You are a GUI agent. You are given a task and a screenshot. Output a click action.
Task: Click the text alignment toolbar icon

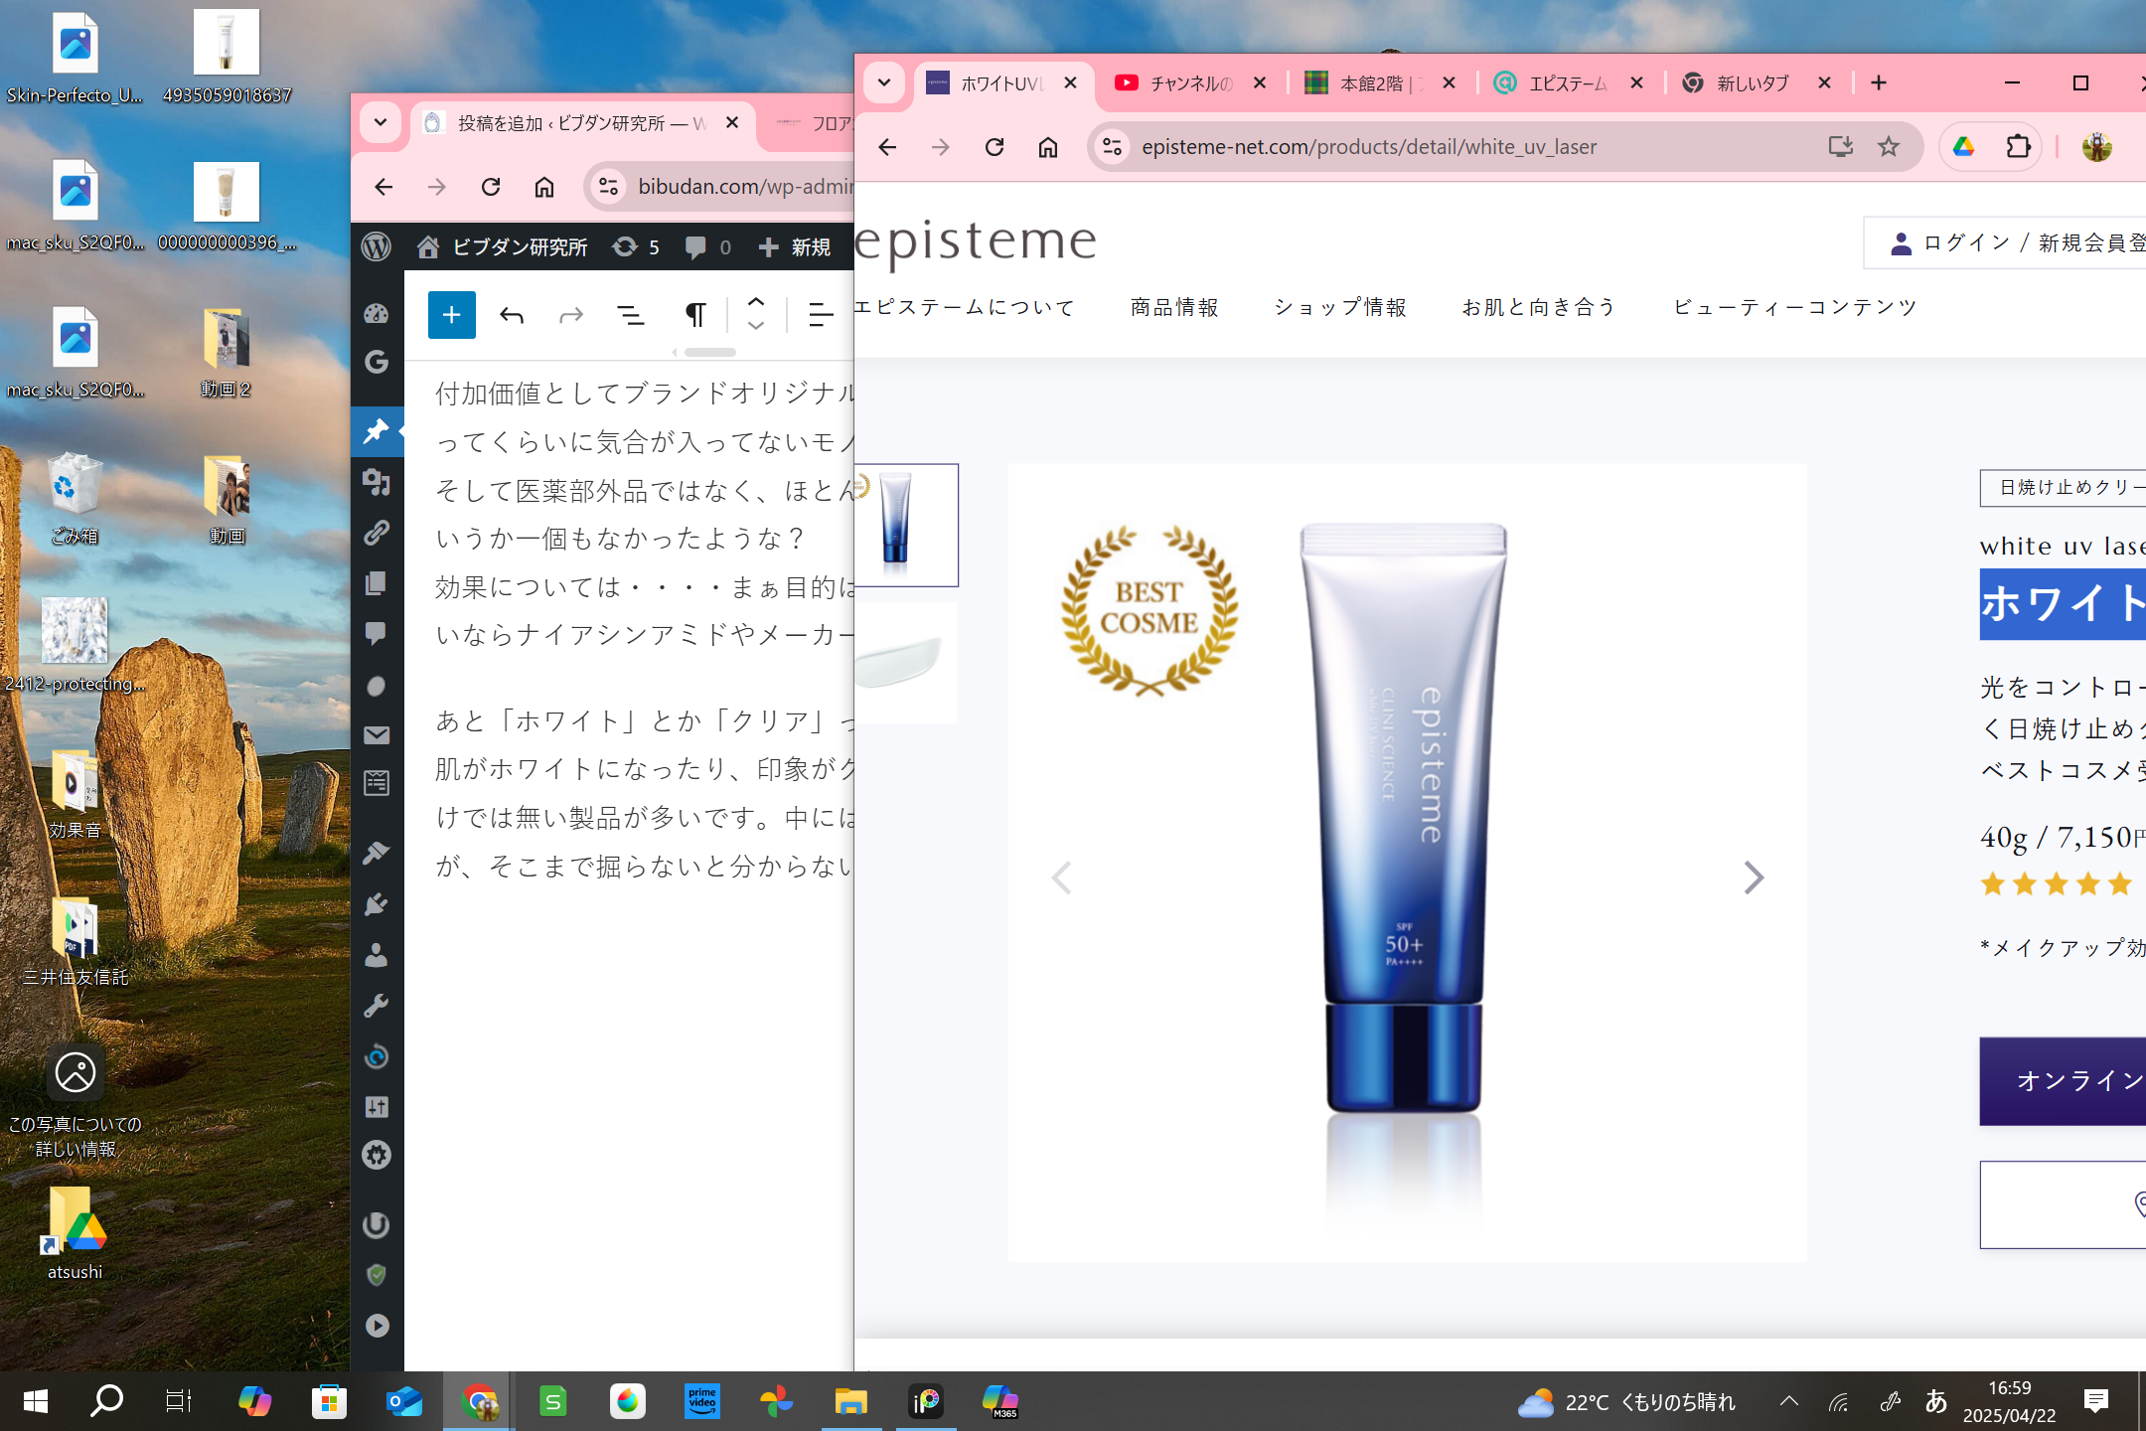pos(821,316)
